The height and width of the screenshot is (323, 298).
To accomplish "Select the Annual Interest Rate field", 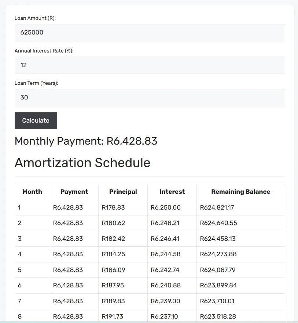I will coord(150,65).
